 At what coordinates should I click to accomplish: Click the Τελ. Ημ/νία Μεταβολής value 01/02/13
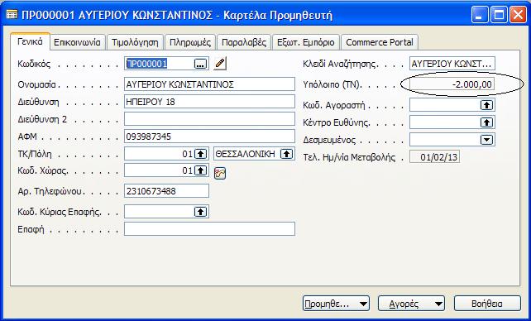(434, 157)
